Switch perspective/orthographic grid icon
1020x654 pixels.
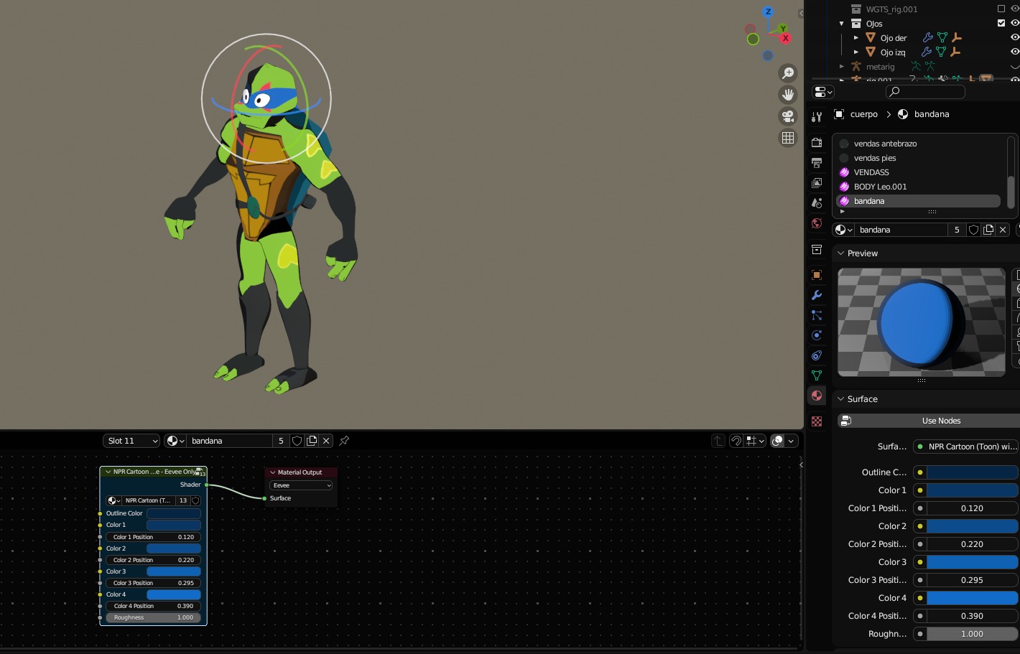click(788, 138)
